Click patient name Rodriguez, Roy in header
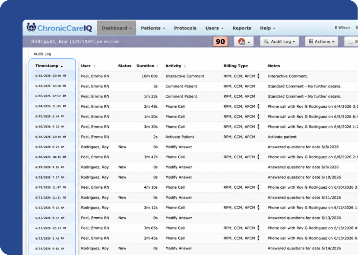The width and height of the screenshot is (358, 255). pos(49,42)
